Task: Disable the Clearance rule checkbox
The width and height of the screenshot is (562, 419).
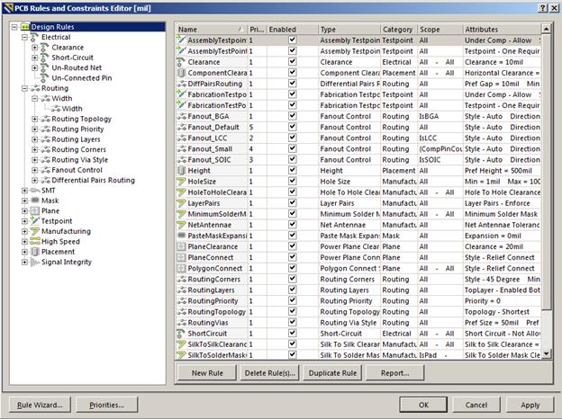Action: coord(293,61)
